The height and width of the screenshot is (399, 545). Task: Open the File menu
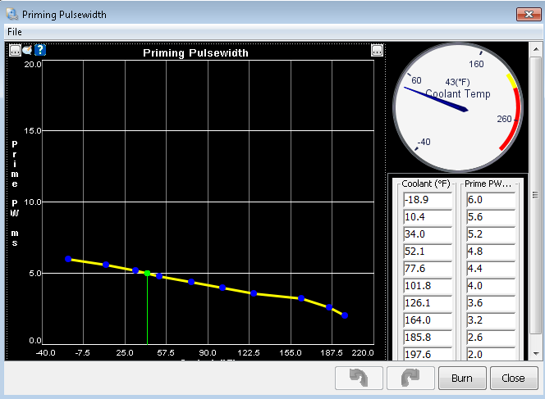coord(15,31)
